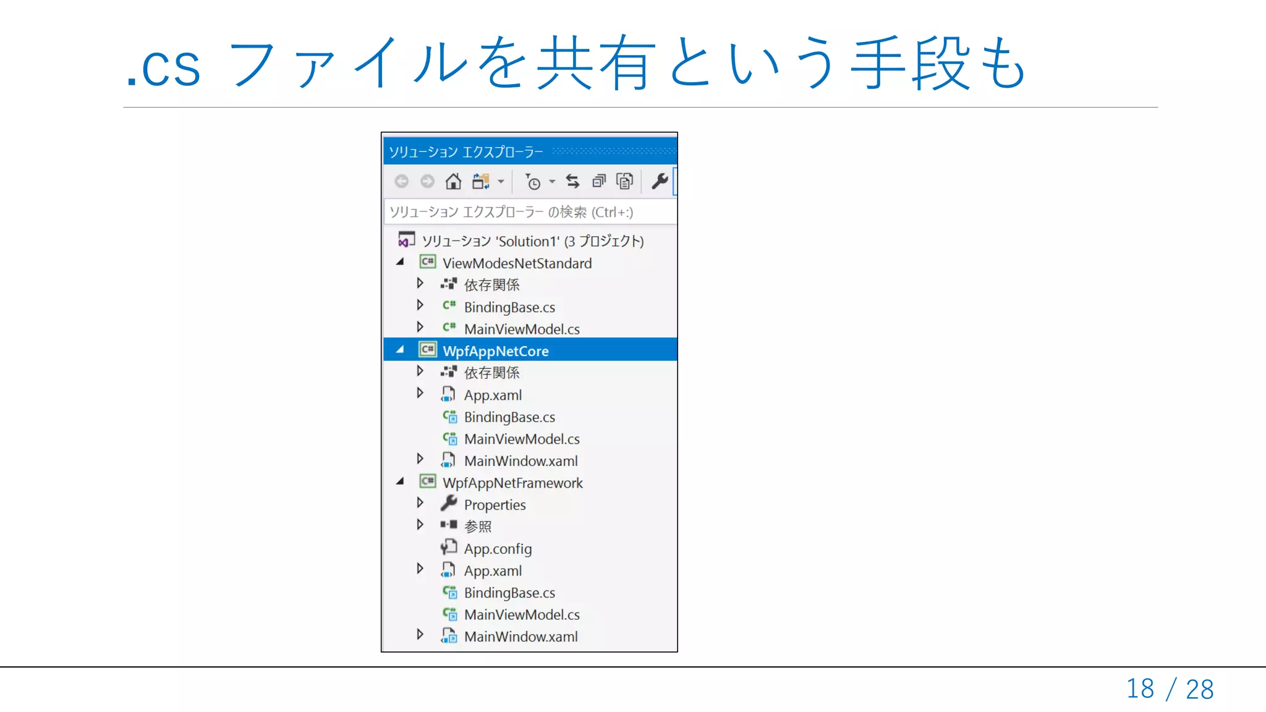Select the WpfAppNetFramework project
Screen dimensions: 1266x712
point(512,483)
